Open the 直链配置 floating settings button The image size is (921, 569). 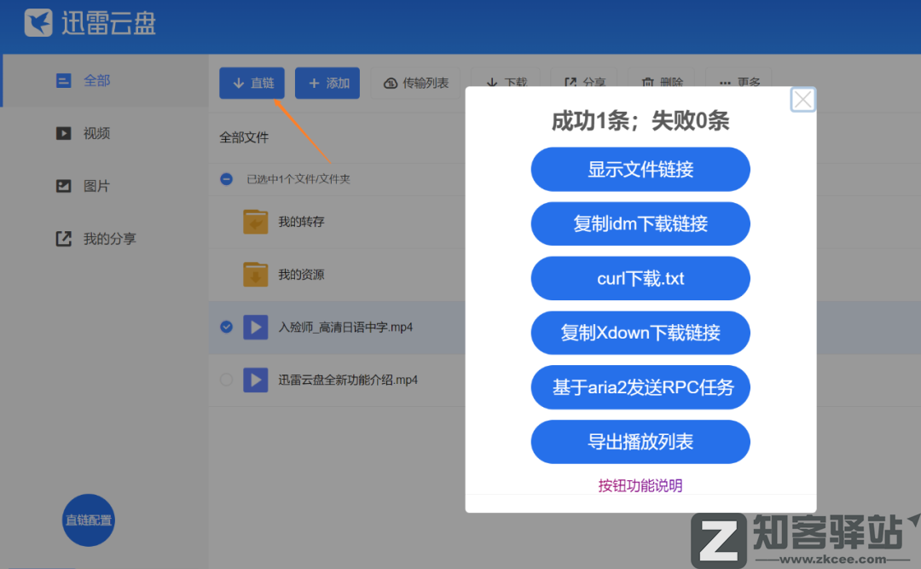click(88, 520)
